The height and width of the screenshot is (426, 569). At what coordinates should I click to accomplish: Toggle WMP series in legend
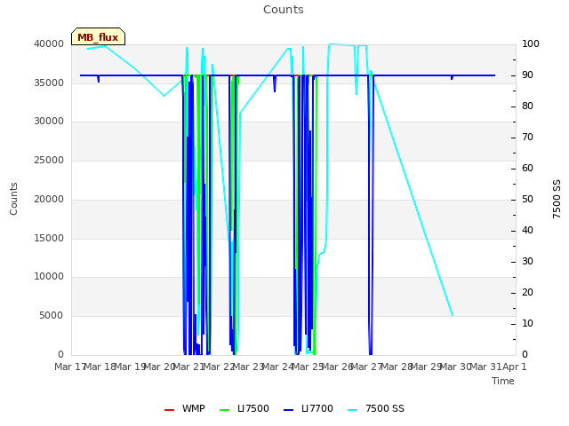[x=185, y=408]
